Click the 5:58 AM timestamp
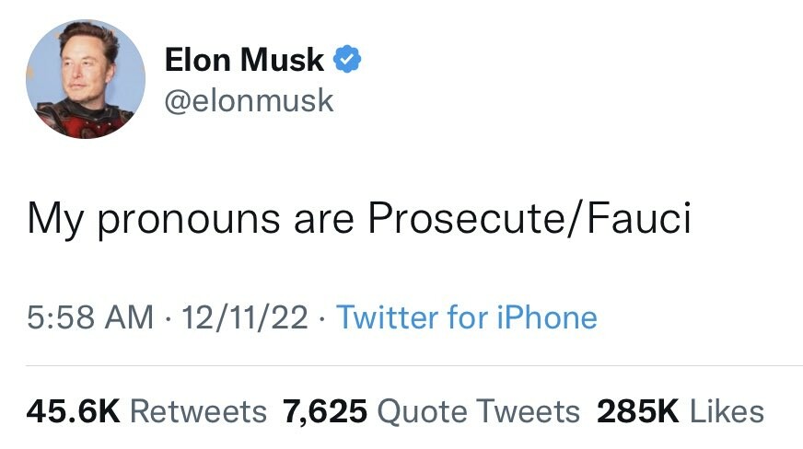 pyautogui.click(x=89, y=318)
